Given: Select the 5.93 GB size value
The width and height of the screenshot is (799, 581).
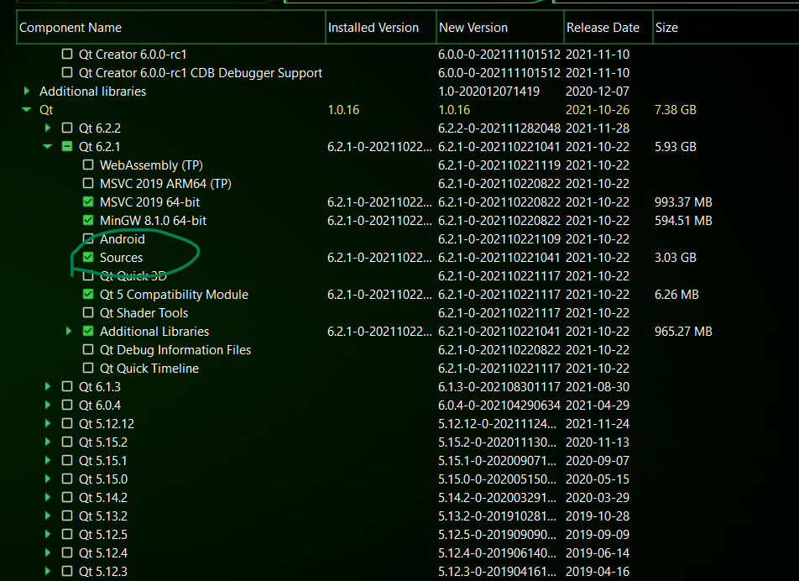Looking at the screenshot, I should 675,147.
